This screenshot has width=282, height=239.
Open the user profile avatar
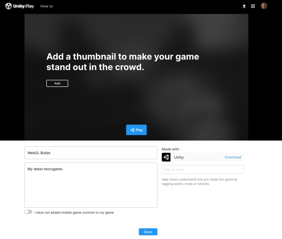tap(264, 6)
